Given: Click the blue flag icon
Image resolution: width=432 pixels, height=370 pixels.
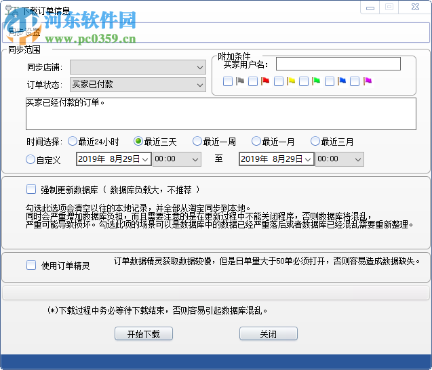Looking at the screenshot, I should coord(342,81).
